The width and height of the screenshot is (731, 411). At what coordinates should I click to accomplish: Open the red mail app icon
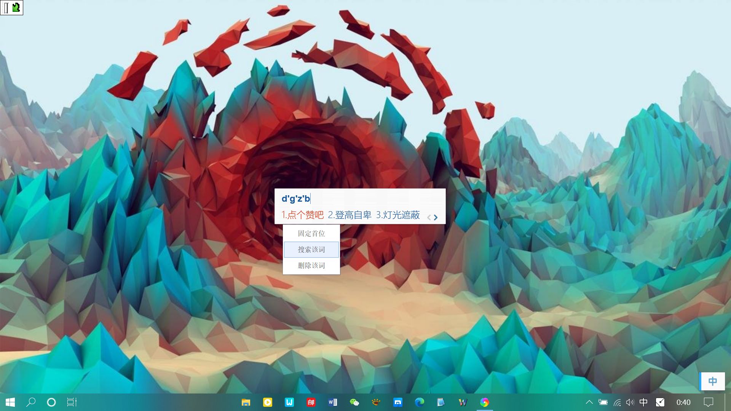coord(311,402)
